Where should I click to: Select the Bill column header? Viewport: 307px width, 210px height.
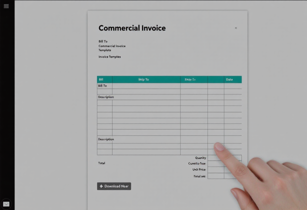101,79
